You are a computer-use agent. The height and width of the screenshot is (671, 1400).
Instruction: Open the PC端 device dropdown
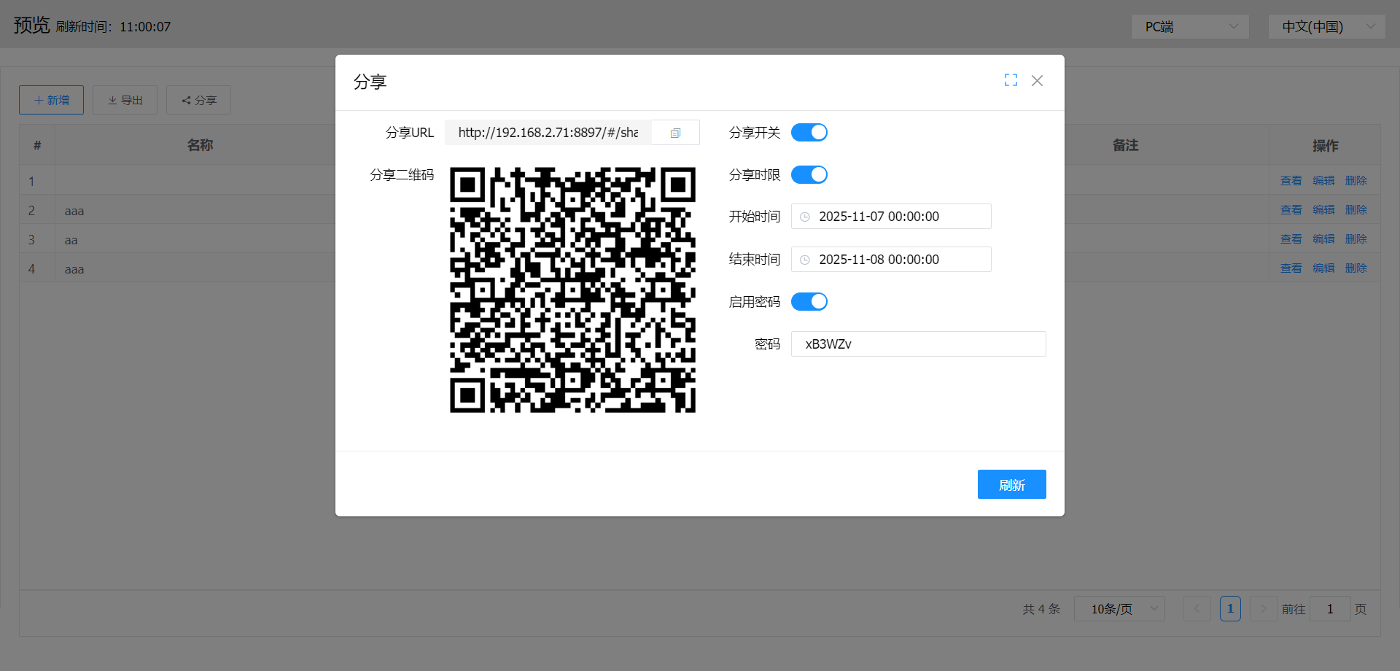pos(1190,27)
